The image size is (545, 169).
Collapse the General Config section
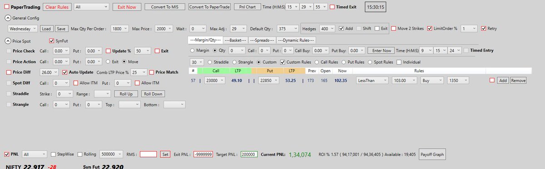pyautogui.click(x=7, y=18)
